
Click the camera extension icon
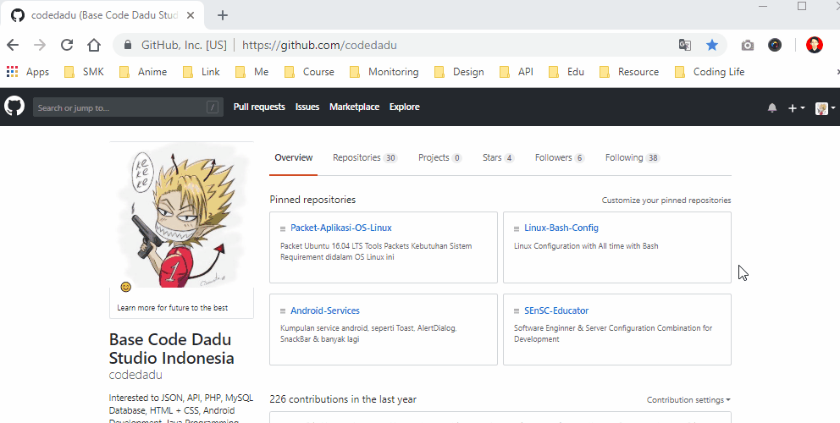[x=747, y=46]
